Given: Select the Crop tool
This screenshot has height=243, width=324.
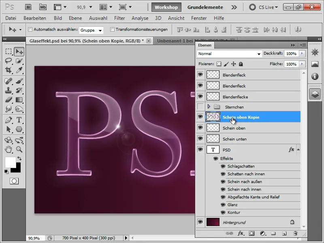Looking at the screenshot, I should tap(8, 70).
